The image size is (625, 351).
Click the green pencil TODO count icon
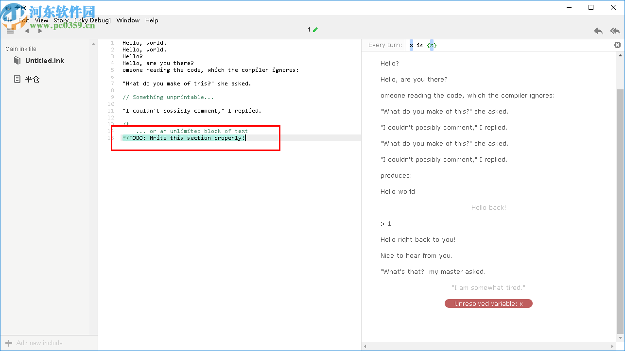[x=315, y=30]
